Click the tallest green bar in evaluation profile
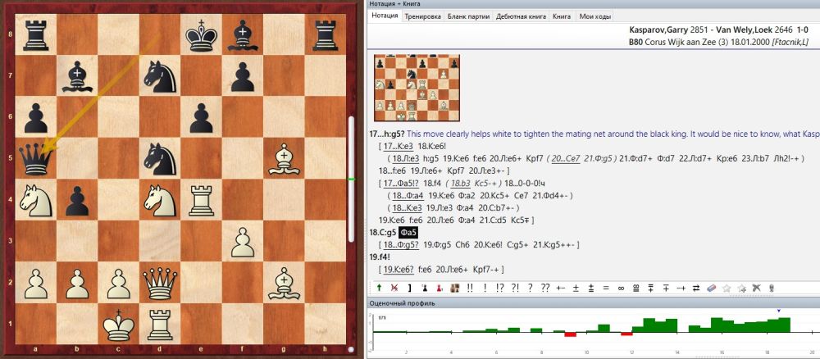The height and width of the screenshot is (359, 820). [x=785, y=324]
